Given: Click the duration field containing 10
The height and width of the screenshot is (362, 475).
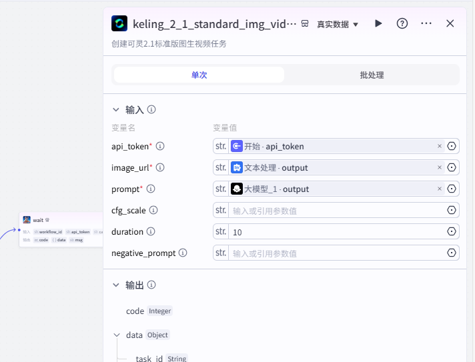Looking at the screenshot, I should pos(337,231).
